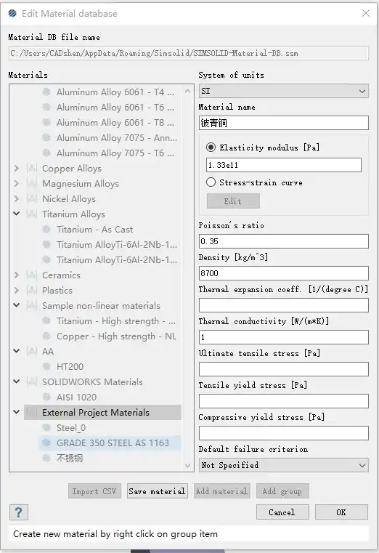
Task: Click the OK button
Action: click(x=341, y=512)
